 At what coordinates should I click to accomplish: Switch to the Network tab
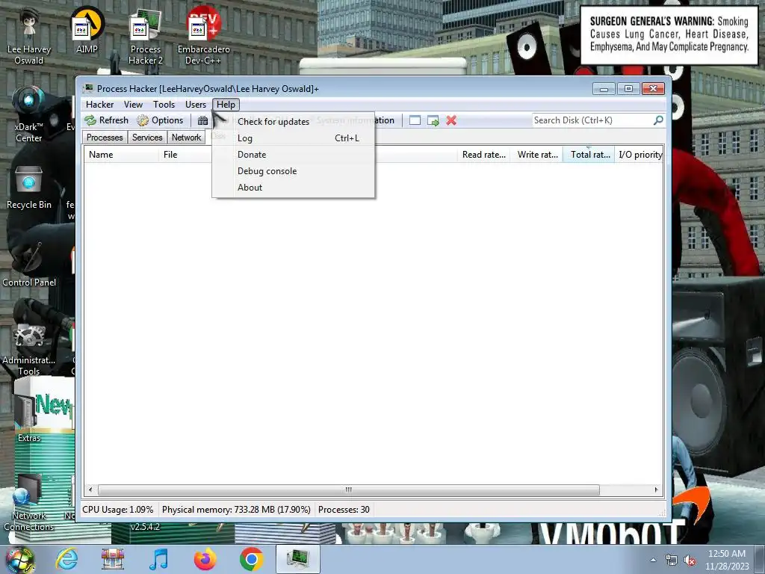(x=186, y=138)
